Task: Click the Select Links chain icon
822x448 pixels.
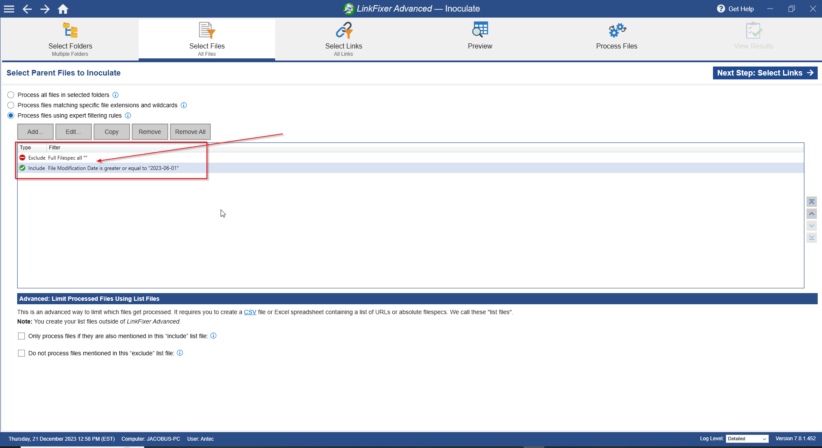Action: [x=344, y=30]
